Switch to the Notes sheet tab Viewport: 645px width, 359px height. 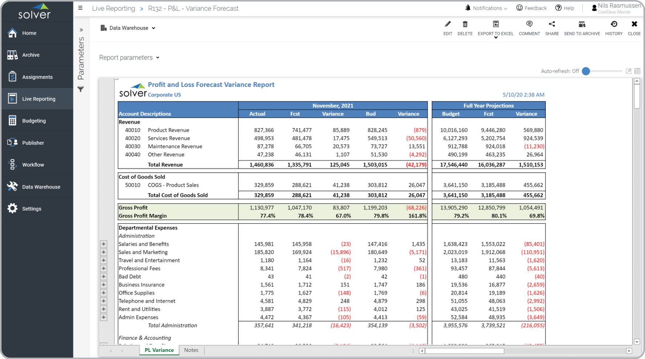coord(191,350)
